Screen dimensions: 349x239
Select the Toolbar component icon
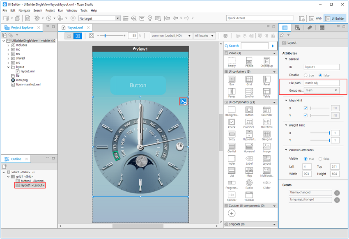[x=249, y=195]
